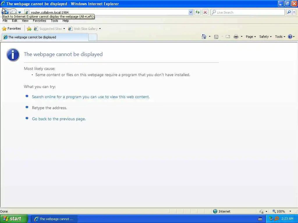Click the address bar with router.collabvm.local:1984

(109, 12)
